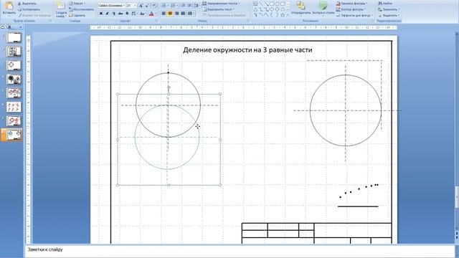Screen dimensions: 459x258
Task: Expand the shapes gallery list
Action: pos(288,14)
